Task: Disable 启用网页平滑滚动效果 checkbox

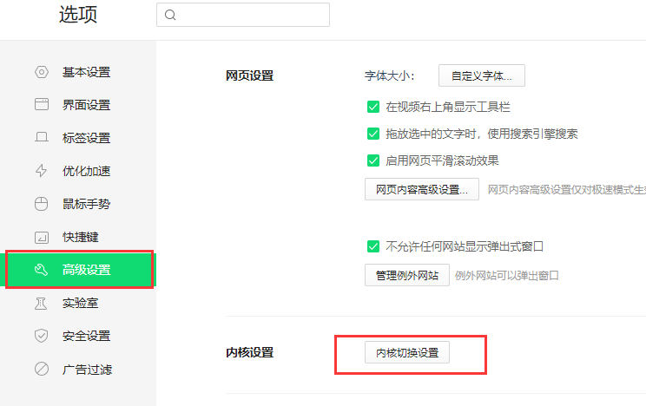Action: click(x=373, y=160)
